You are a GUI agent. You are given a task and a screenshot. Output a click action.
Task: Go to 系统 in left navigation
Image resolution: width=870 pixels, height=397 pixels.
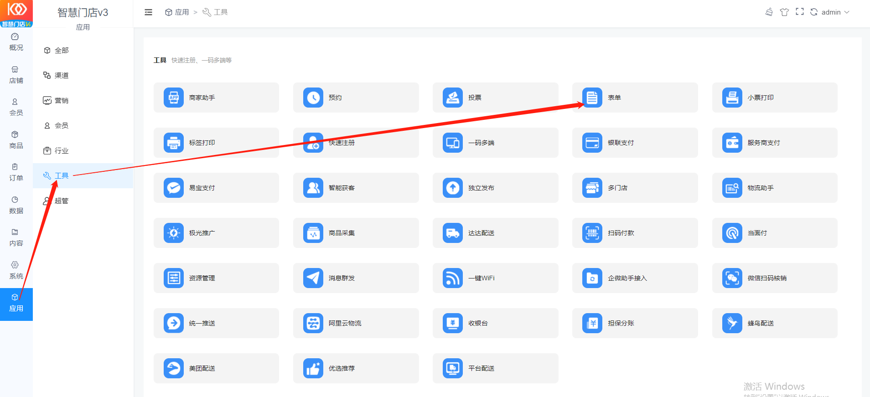tap(16, 271)
